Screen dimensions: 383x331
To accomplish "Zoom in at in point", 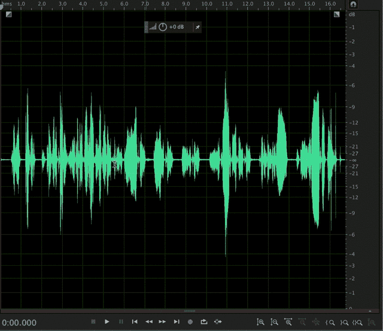I will click(x=330, y=323).
